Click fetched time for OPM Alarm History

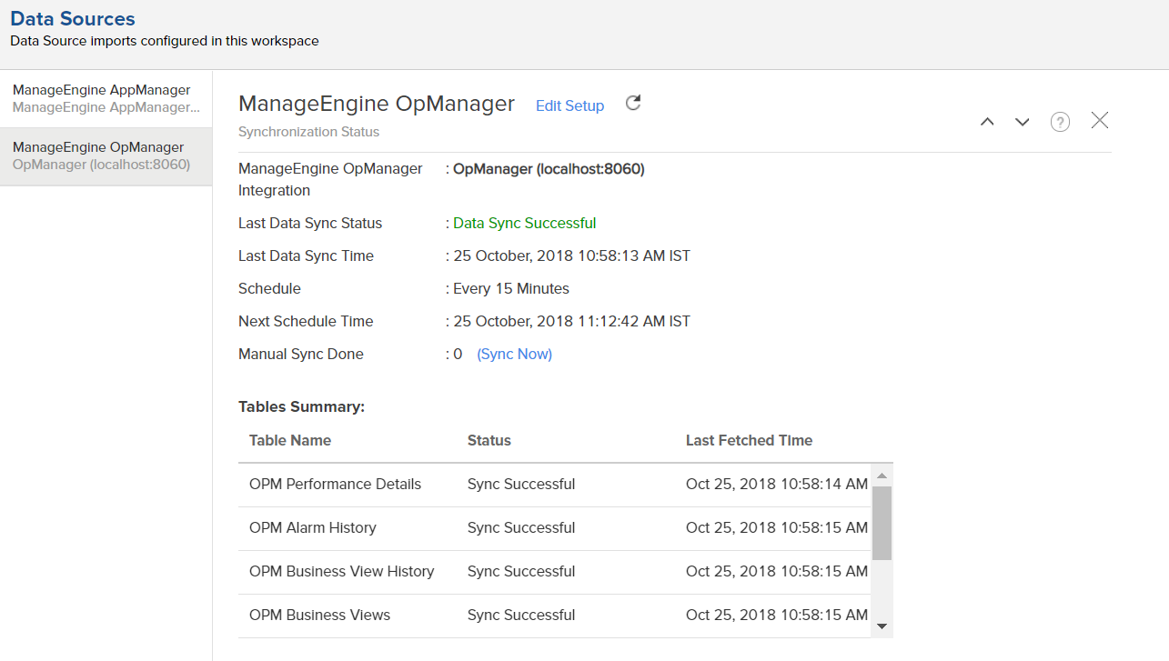(x=777, y=527)
